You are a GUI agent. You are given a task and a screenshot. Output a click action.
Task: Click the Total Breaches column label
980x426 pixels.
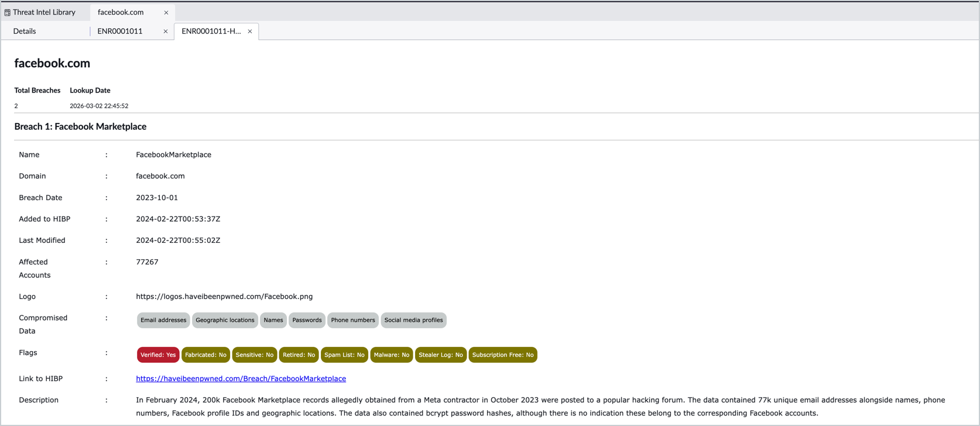click(x=37, y=90)
